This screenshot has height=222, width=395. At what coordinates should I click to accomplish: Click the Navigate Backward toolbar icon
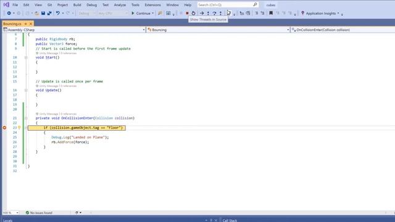[9, 13]
